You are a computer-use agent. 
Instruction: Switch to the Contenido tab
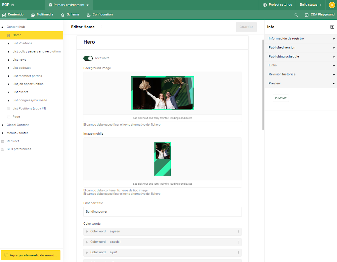[x=13, y=15]
